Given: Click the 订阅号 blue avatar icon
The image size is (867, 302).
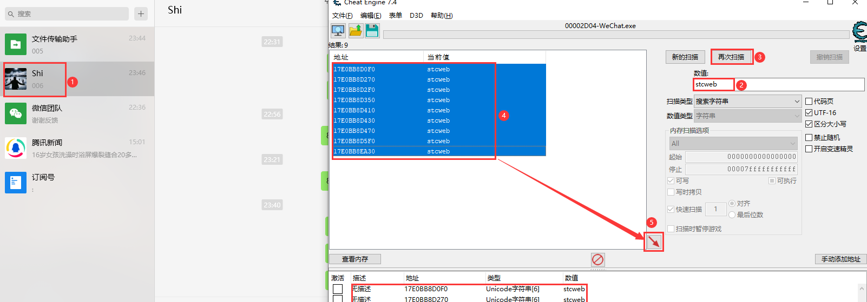Looking at the screenshot, I should pos(16,183).
